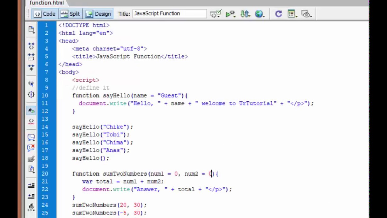The width and height of the screenshot is (387, 218).
Task: Click 'sayHello("Anas");' on line 17
Action: click(101, 150)
